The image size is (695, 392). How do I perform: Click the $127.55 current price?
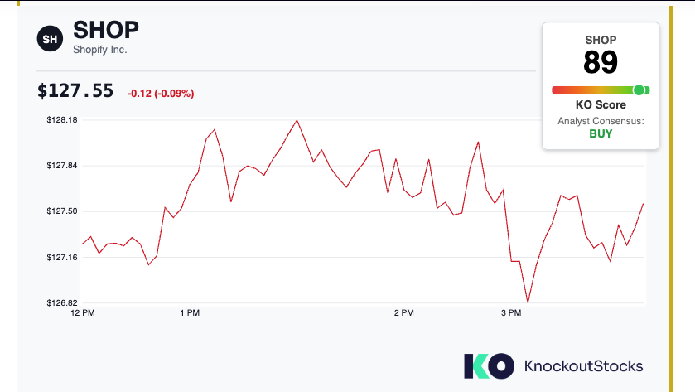[x=75, y=91]
